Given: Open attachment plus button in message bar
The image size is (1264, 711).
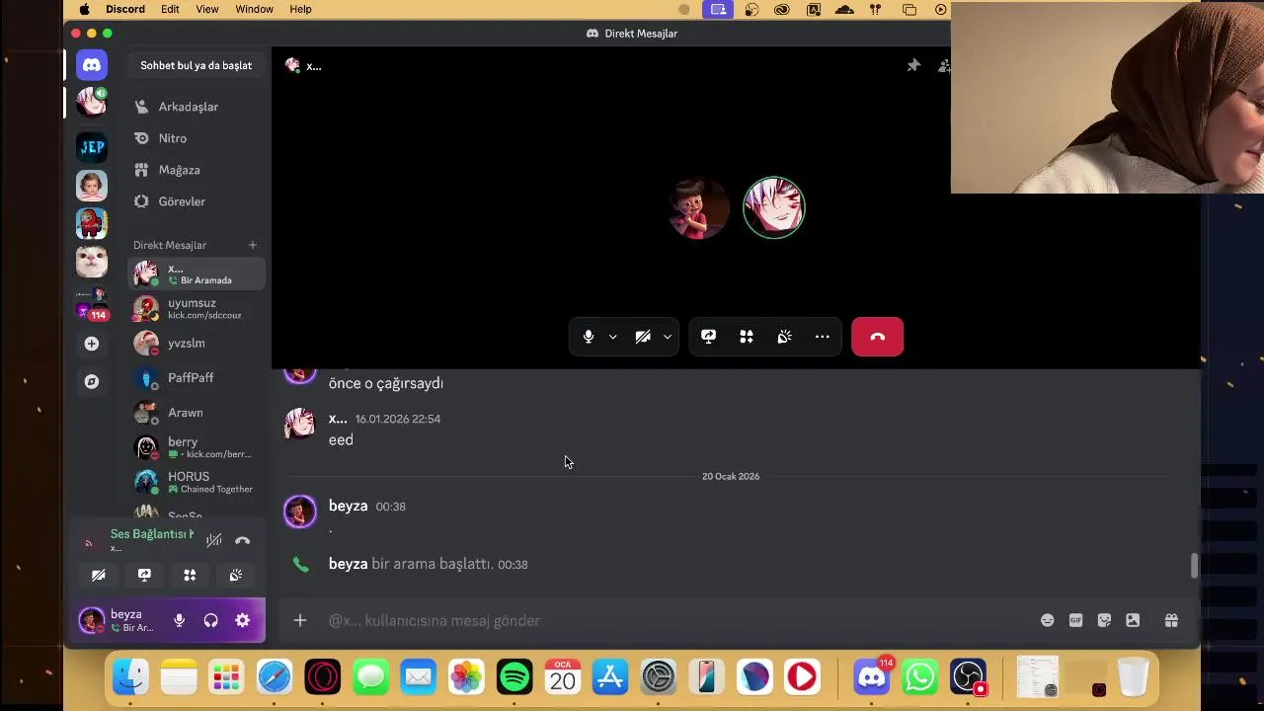Looking at the screenshot, I should pos(300,620).
